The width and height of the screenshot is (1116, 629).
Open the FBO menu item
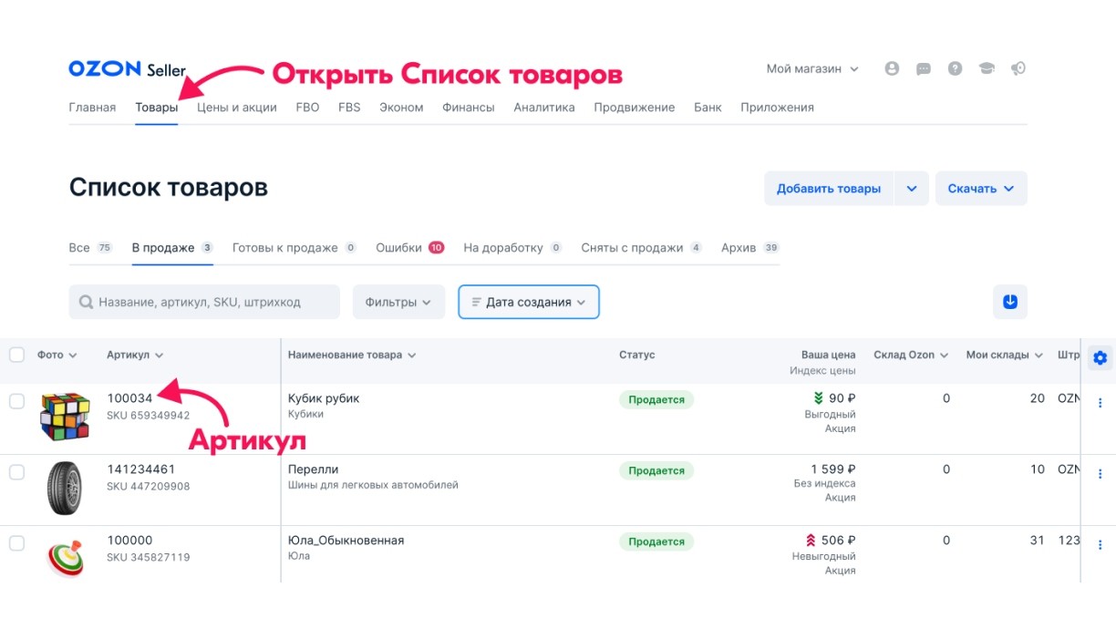pyautogui.click(x=307, y=108)
